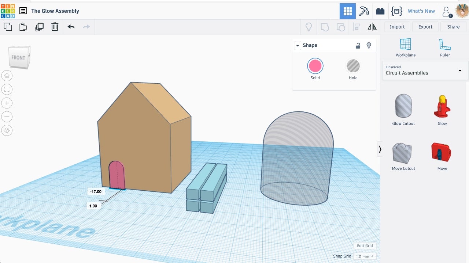The width and height of the screenshot is (469, 263).
Task: Click the Mirror flip icon
Action: pos(372,27)
